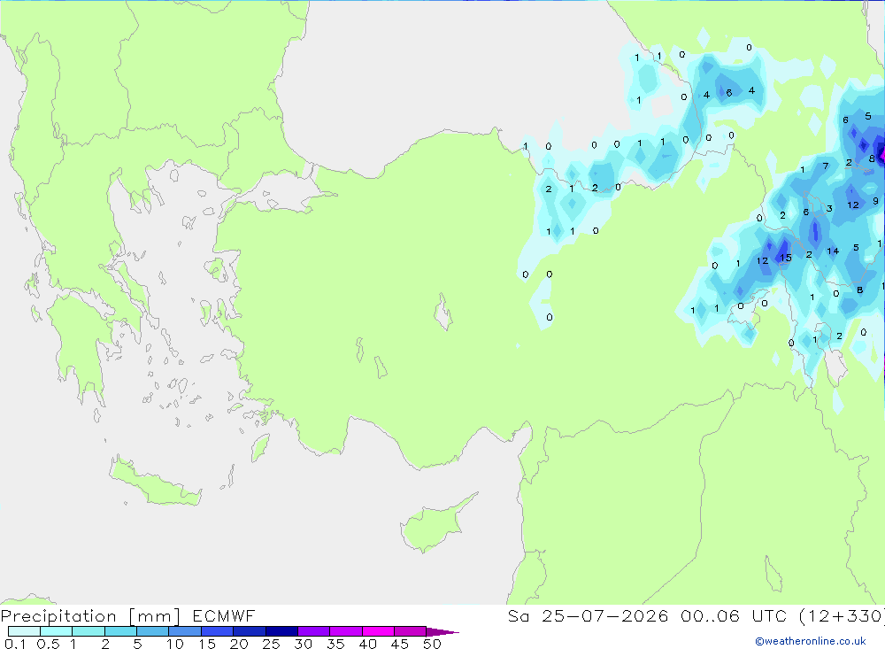The width and height of the screenshot is (885, 649).
Task: Click the map precipitation value "3"
Action: point(829,208)
